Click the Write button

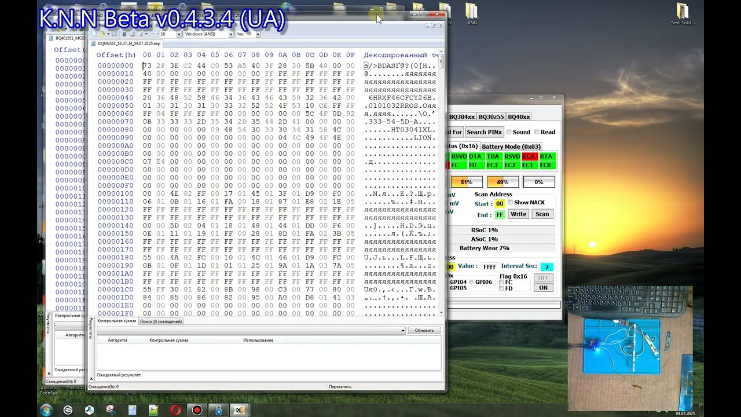pyautogui.click(x=519, y=214)
